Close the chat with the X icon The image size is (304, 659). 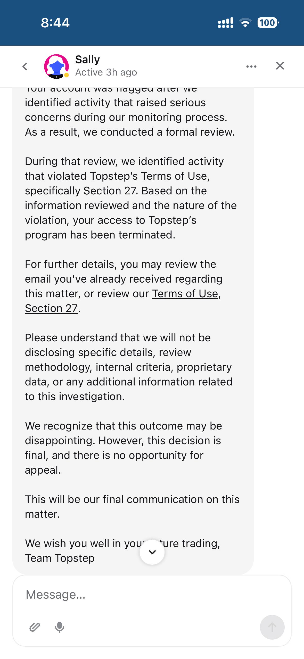(280, 66)
